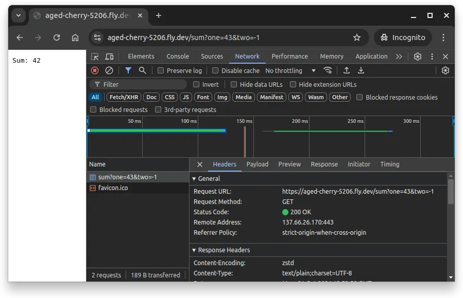Select the Fetch/XHR filter button
This screenshot has height=298, width=463.
124,97
